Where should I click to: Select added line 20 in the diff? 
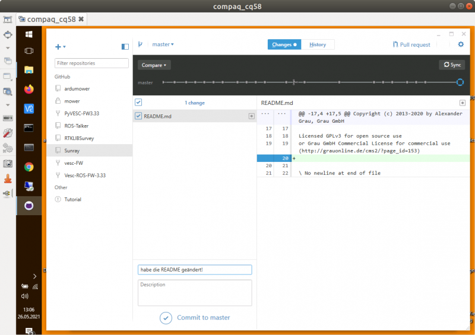coord(363,158)
